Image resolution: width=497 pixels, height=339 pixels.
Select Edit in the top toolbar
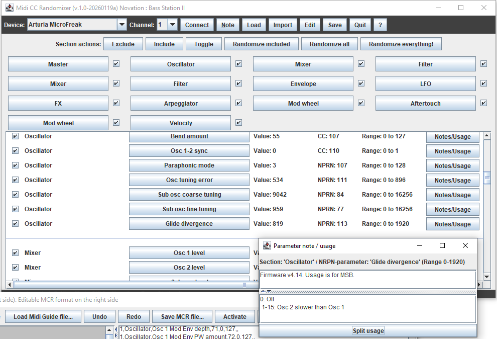click(310, 25)
